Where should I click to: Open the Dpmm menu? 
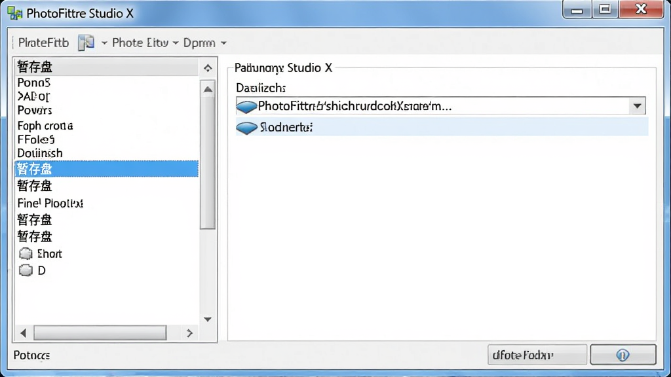tap(199, 43)
